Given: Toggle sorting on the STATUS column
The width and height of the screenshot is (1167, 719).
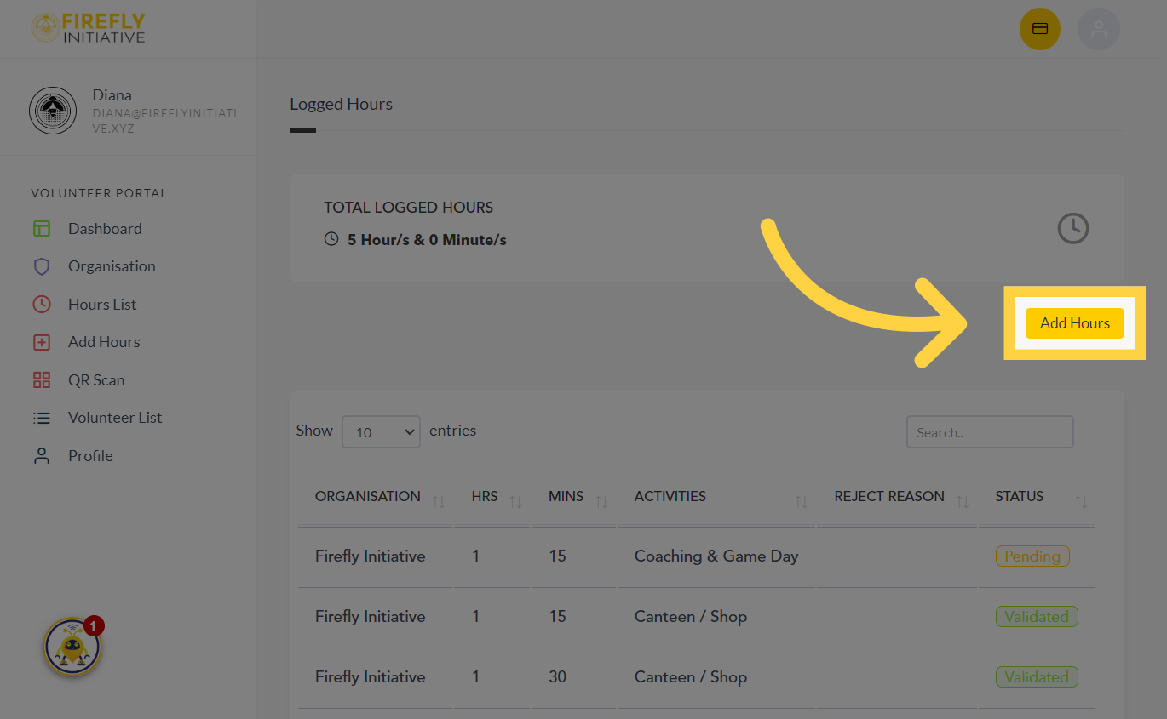Looking at the screenshot, I should click(1082, 501).
